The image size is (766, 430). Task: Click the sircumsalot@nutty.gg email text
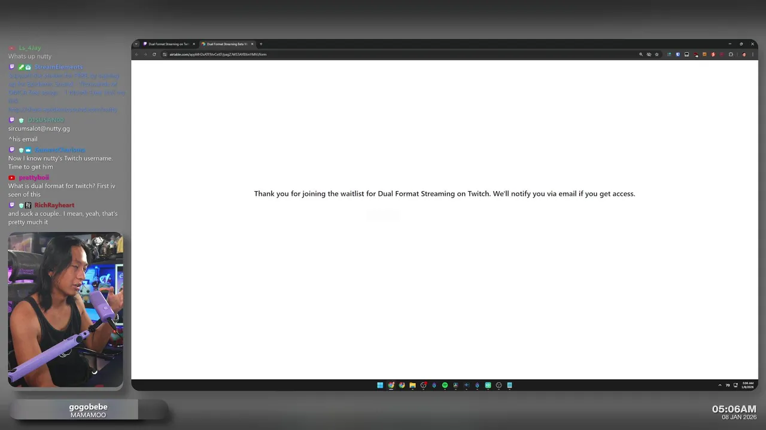[x=39, y=128]
